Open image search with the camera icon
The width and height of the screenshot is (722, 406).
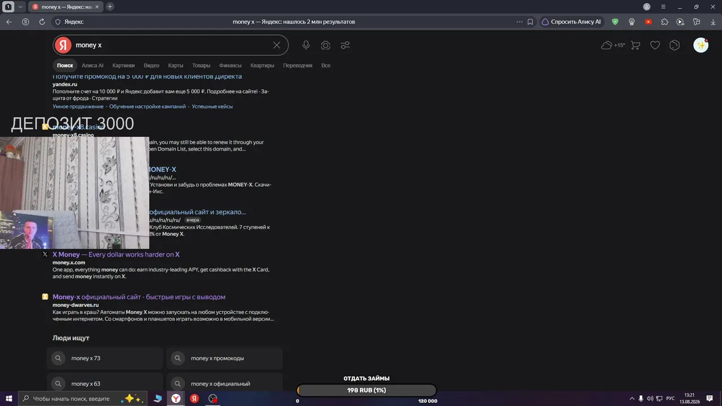[x=325, y=45]
